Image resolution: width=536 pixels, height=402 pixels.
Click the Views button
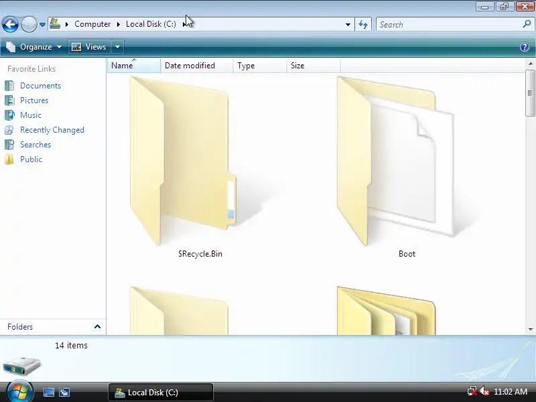(90, 47)
